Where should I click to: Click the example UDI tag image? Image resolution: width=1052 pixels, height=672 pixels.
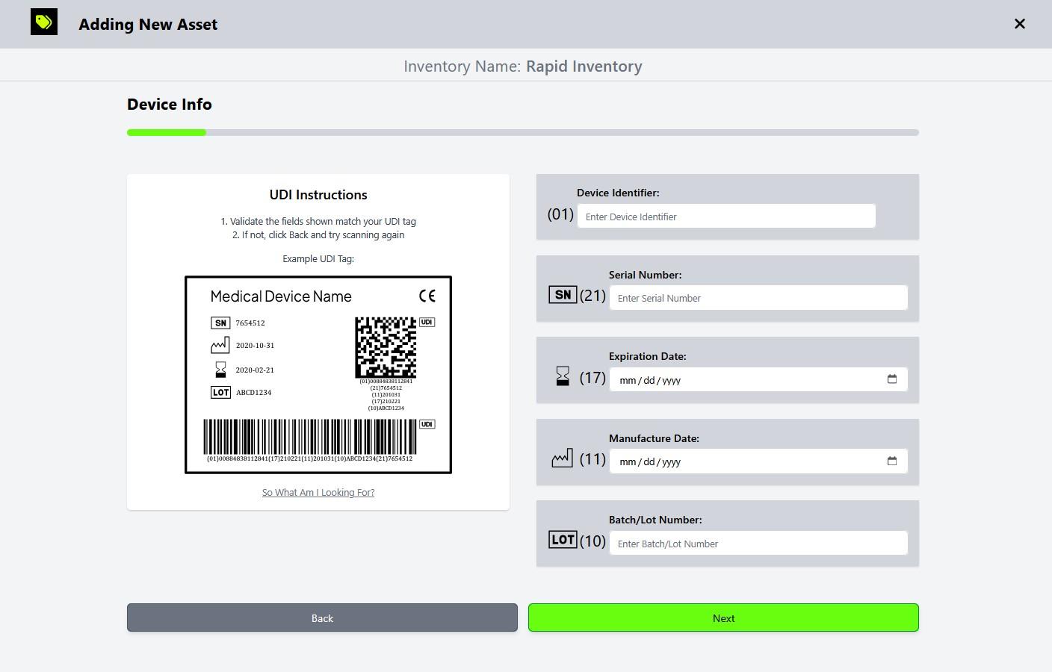tap(318, 374)
